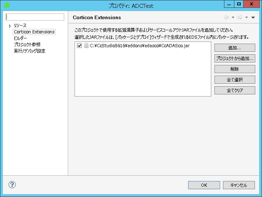Open the help question mark icon
262x197 pixels.
click(12, 185)
